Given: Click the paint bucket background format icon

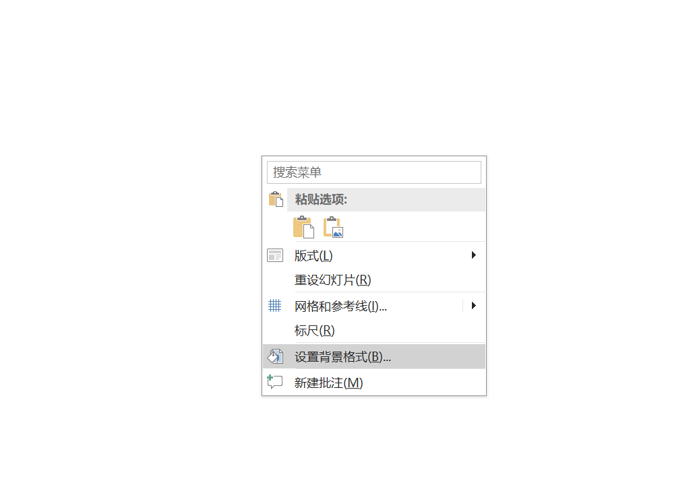Looking at the screenshot, I should pyautogui.click(x=275, y=356).
